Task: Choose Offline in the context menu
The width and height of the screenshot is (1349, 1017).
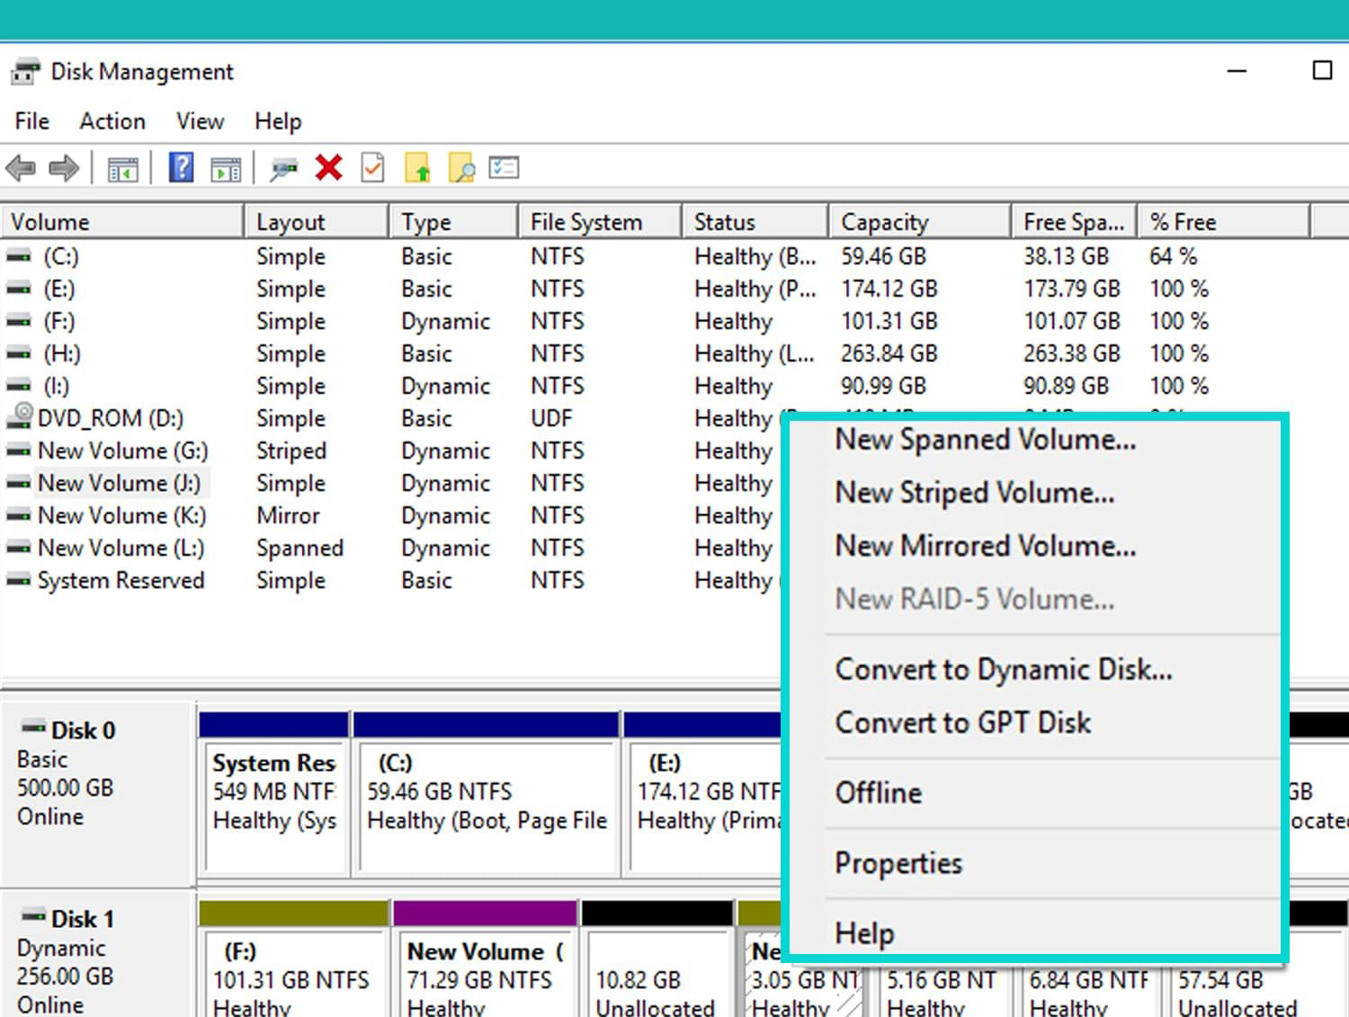Action: (879, 793)
